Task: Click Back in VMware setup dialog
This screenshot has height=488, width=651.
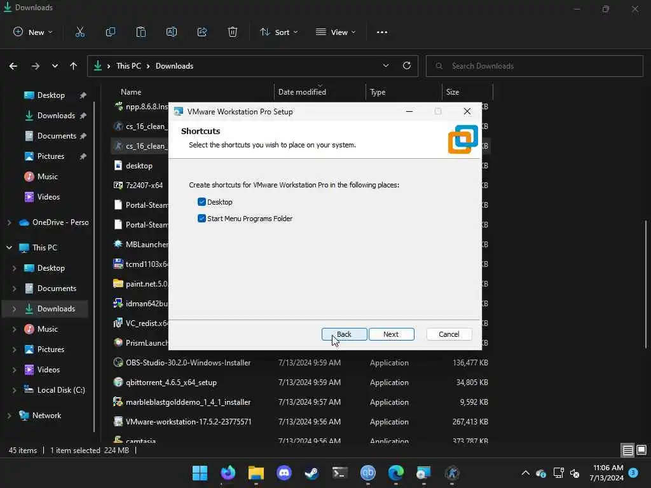Action: pyautogui.click(x=344, y=334)
